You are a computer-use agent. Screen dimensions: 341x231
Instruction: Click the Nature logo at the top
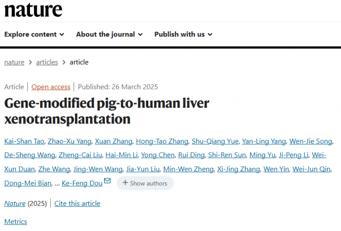pyautogui.click(x=33, y=10)
